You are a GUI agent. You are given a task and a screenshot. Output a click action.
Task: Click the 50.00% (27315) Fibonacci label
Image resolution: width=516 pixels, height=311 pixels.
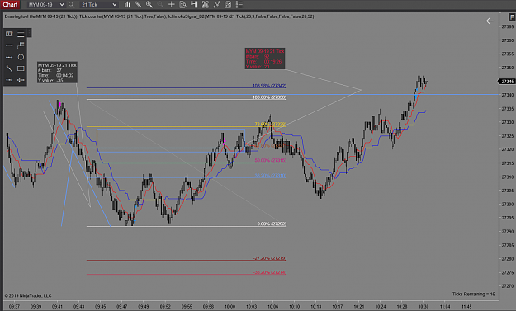(x=270, y=160)
